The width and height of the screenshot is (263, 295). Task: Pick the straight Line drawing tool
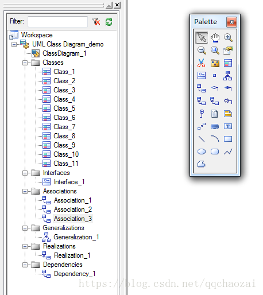point(202,139)
